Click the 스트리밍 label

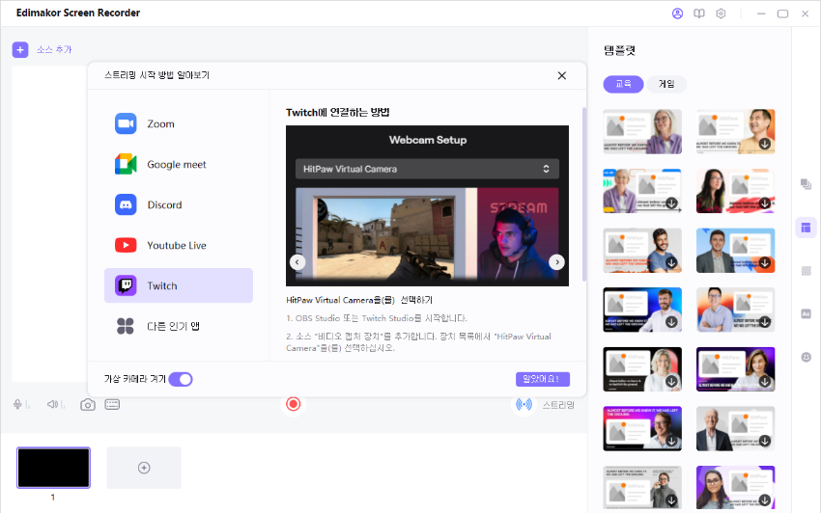[x=558, y=405]
